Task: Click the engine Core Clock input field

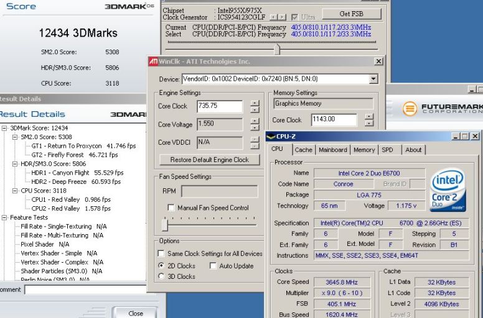Action: [220, 106]
